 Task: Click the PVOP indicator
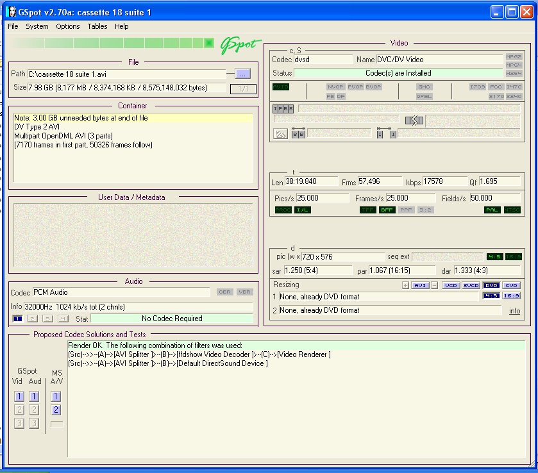tap(355, 87)
